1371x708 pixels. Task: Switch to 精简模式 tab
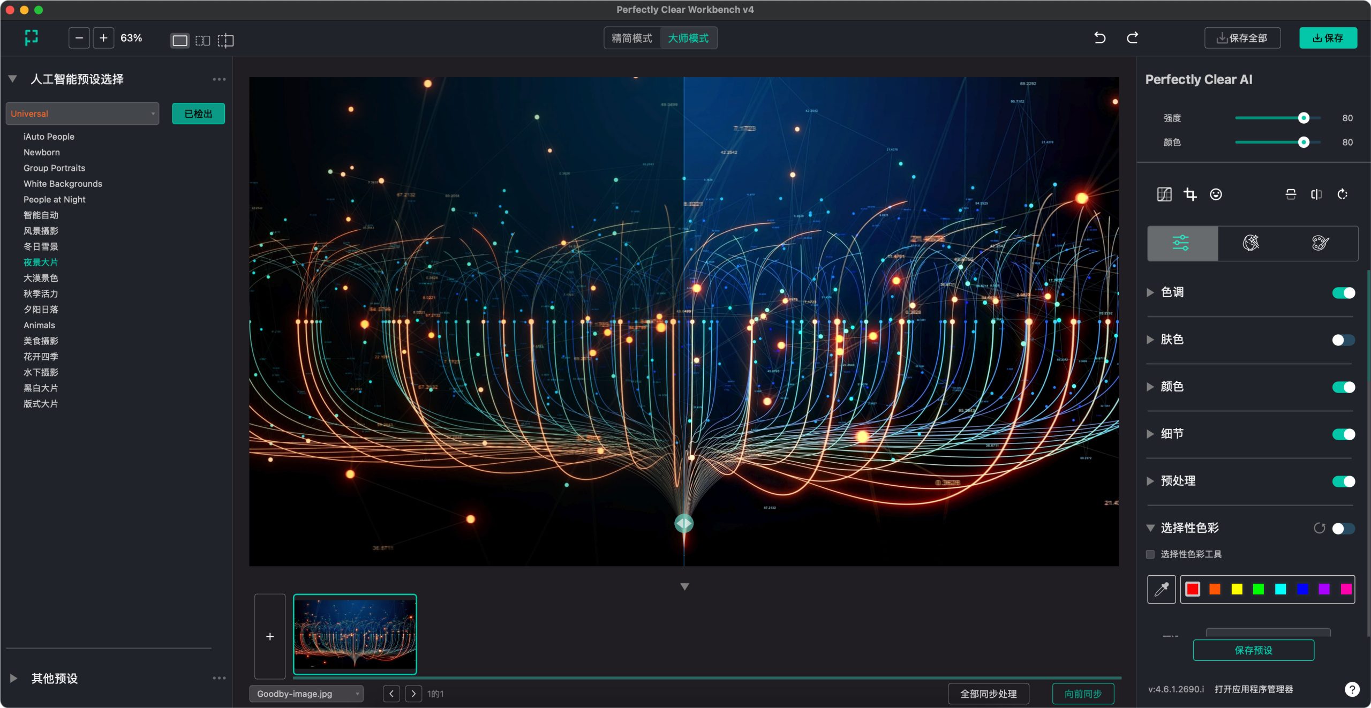pos(632,38)
